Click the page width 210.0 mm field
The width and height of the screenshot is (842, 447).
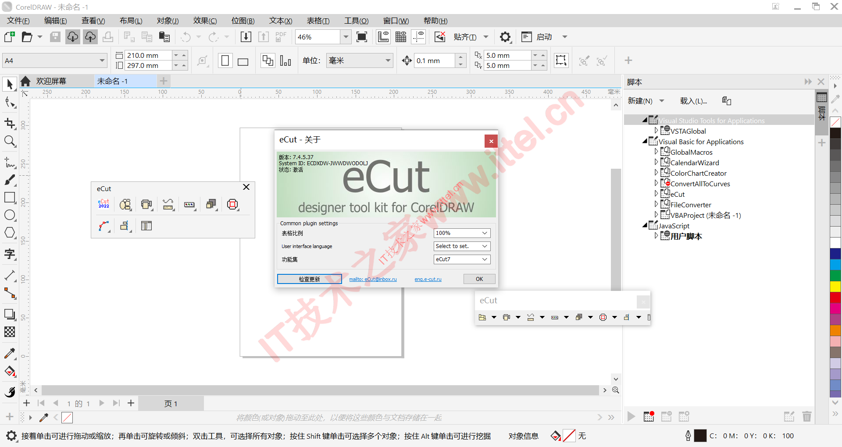148,55
